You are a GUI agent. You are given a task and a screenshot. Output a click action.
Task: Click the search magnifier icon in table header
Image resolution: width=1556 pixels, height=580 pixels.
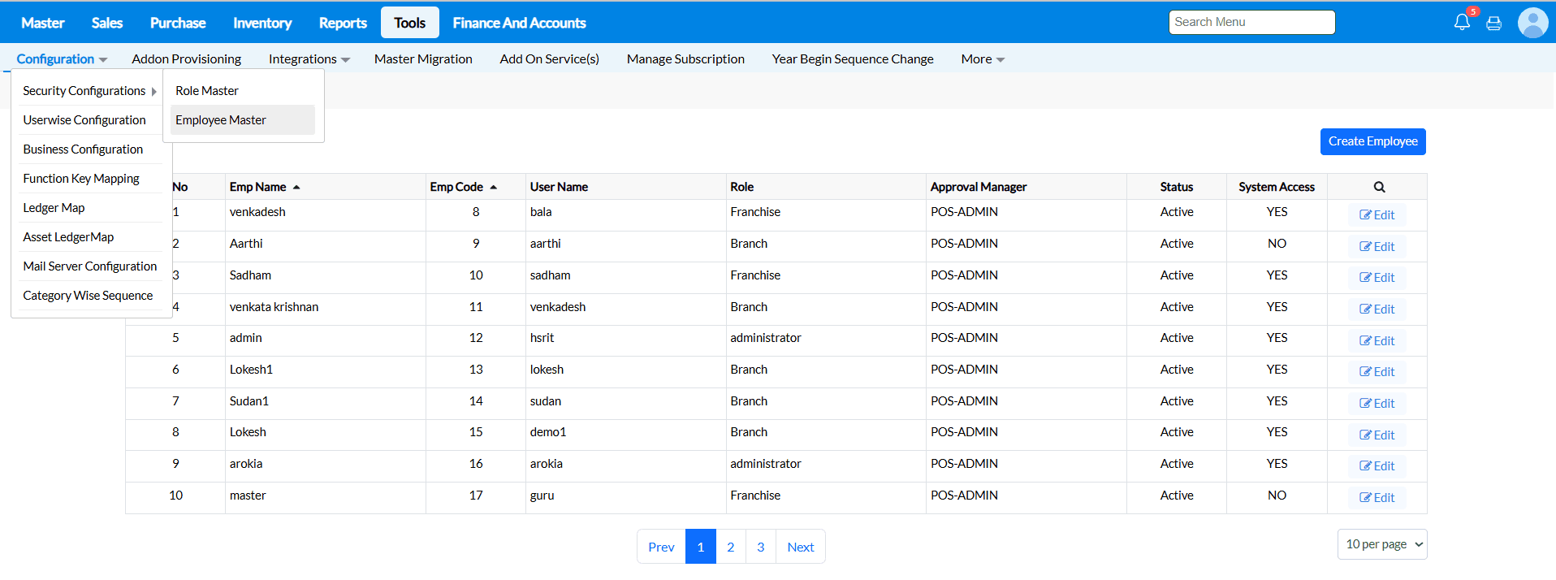click(x=1379, y=187)
